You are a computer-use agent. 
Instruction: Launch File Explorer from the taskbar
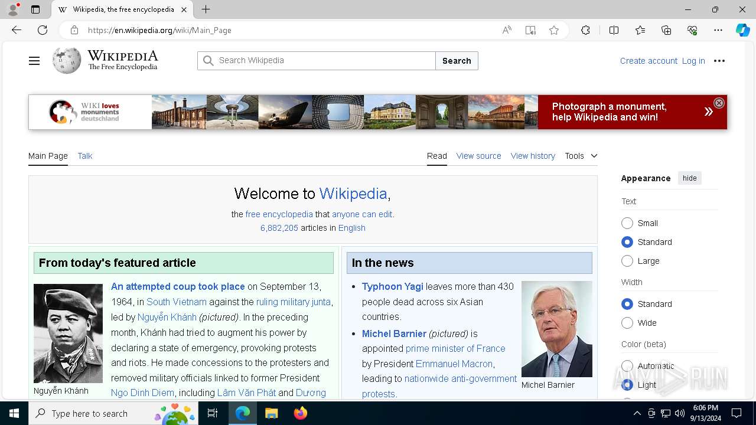tap(271, 413)
